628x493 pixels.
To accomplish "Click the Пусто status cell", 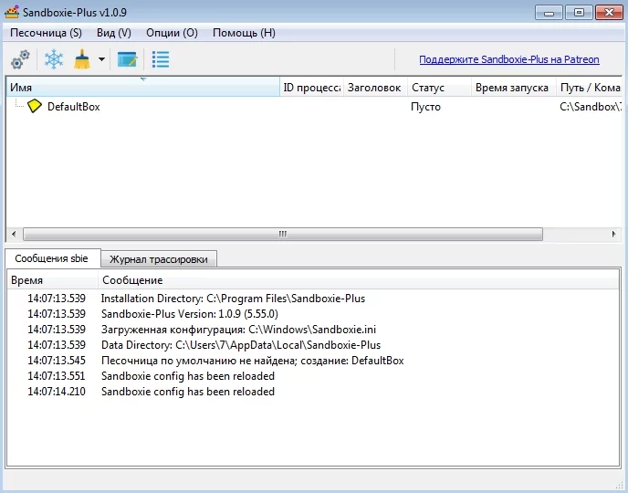I will pyautogui.click(x=425, y=107).
